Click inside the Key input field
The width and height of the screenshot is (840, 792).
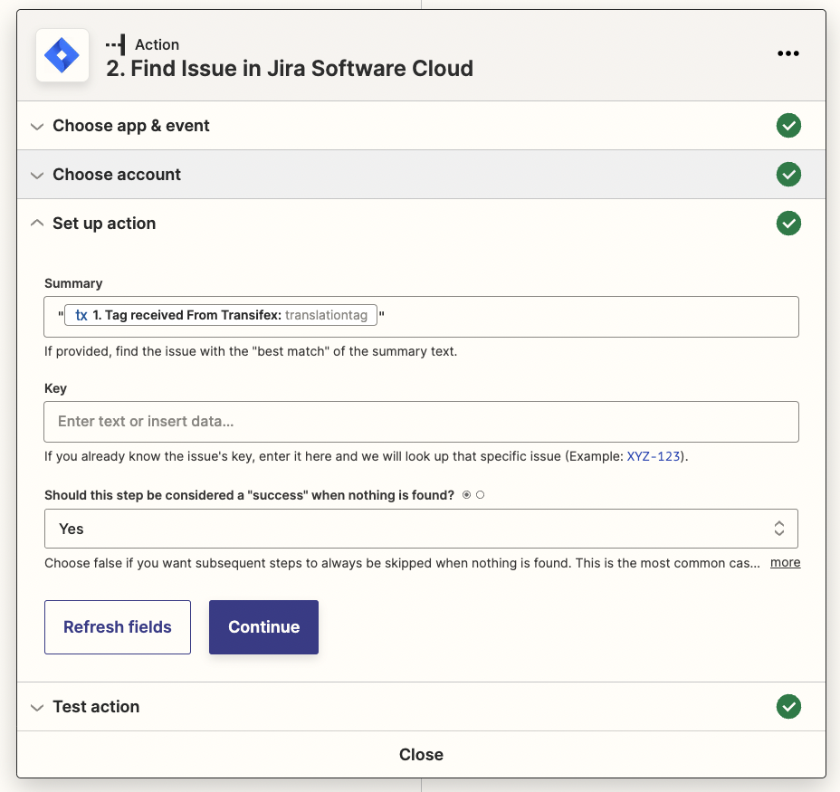421,422
